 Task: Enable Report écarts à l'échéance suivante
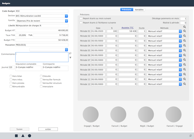tap(81, 23)
